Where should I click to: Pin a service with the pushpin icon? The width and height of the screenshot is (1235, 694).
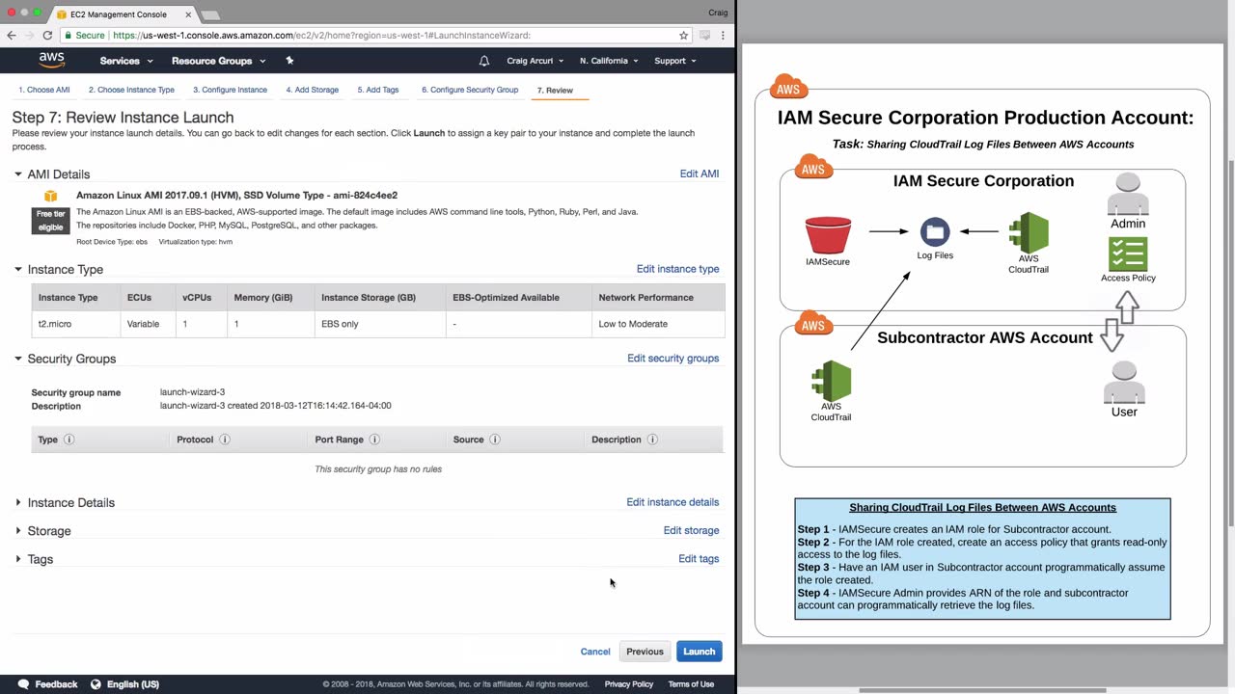pos(289,61)
